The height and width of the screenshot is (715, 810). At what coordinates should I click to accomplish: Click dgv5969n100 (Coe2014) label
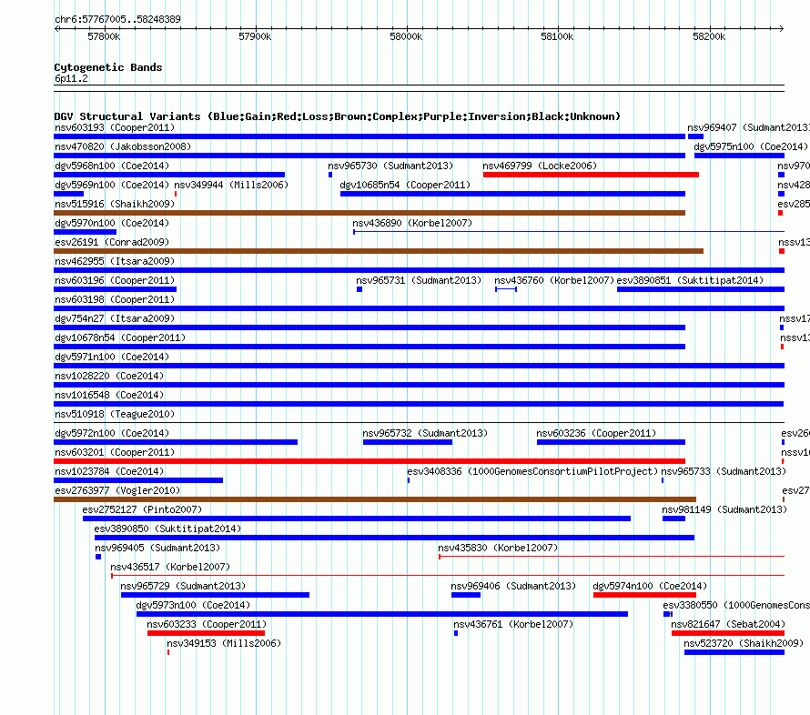[x=112, y=185]
